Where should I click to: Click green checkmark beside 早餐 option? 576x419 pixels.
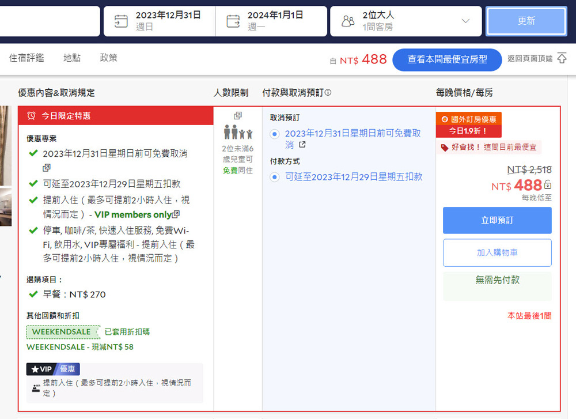point(33,294)
